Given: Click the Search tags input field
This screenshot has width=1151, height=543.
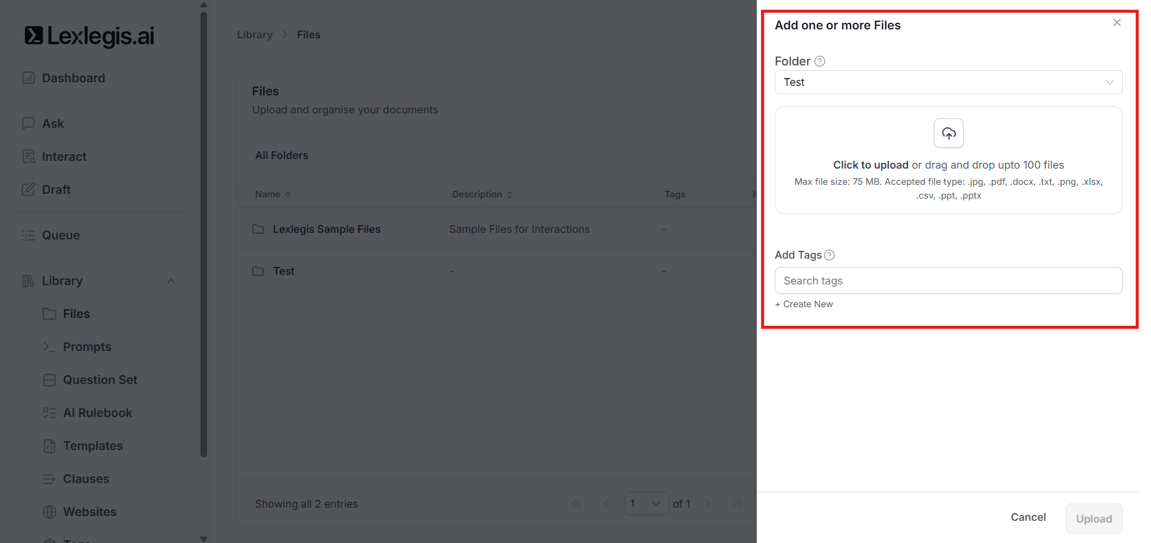Looking at the screenshot, I should tap(948, 281).
